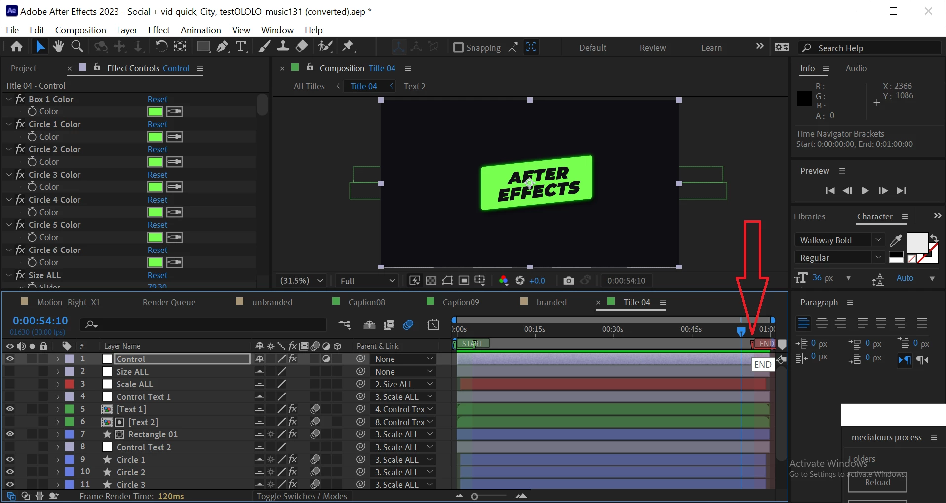This screenshot has width=946, height=503.
Task: Open parent dropdown for Size ALL layer
Action: [x=403, y=372]
